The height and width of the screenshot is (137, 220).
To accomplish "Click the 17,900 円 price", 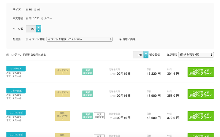I will point(154,96).
